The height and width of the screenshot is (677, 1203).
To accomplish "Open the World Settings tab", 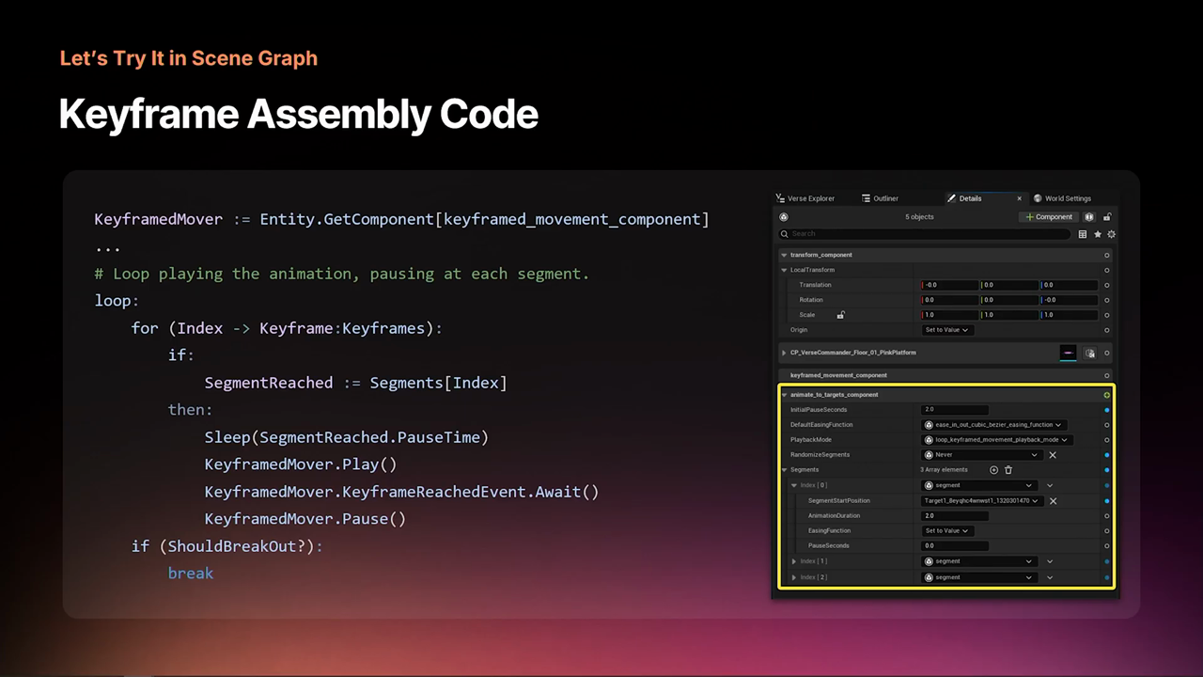I will [1062, 198].
